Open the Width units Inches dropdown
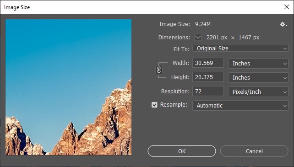Viewport: 294px width, 167px height. 258,63
